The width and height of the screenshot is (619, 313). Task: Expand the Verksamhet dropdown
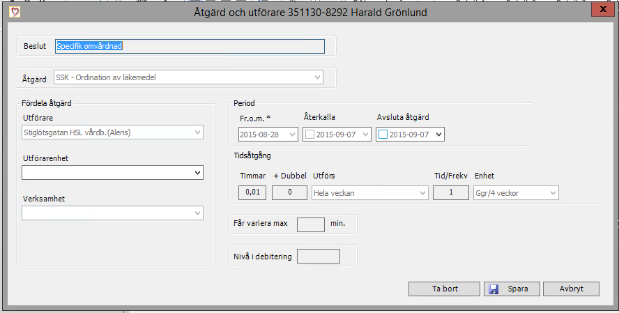pos(198,213)
